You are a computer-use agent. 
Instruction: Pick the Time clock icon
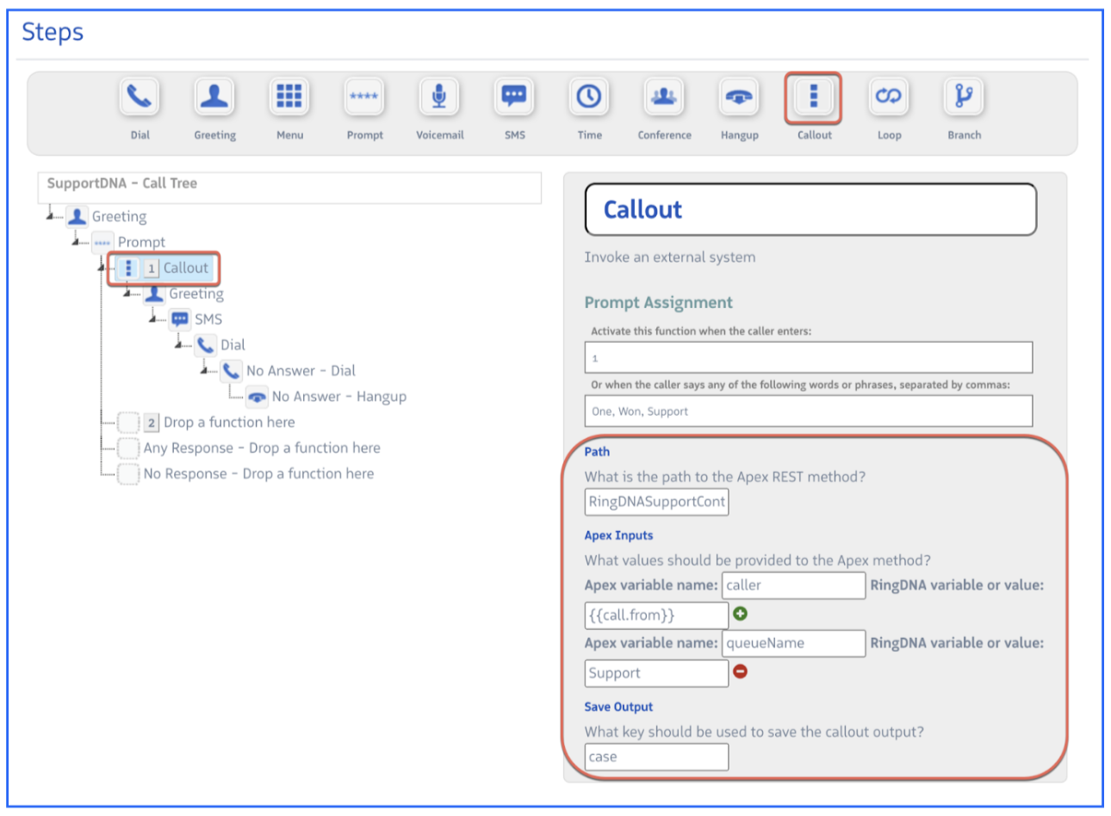589,97
